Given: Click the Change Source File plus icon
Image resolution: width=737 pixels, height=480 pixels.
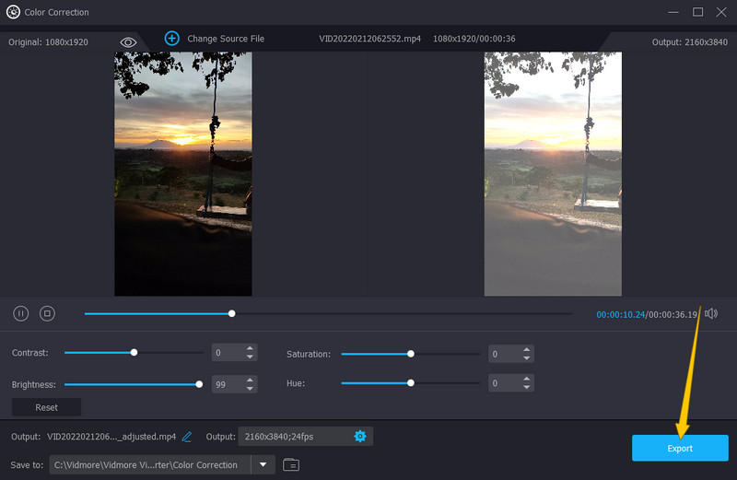Looking at the screenshot, I should [171, 38].
